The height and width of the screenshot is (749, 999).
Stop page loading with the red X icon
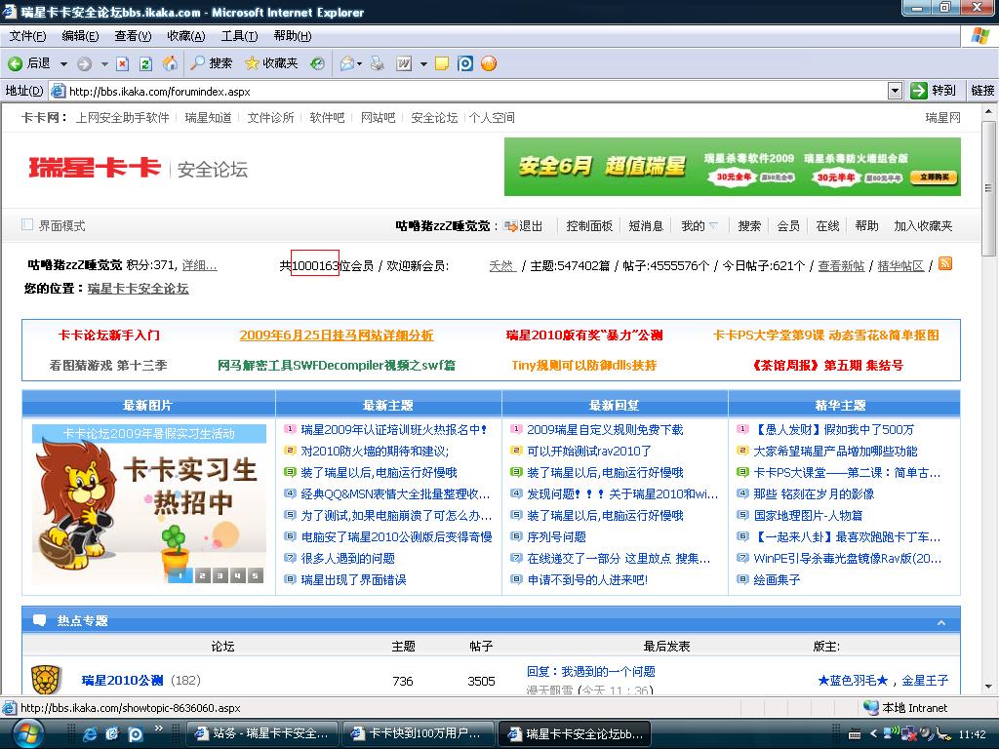[123, 63]
